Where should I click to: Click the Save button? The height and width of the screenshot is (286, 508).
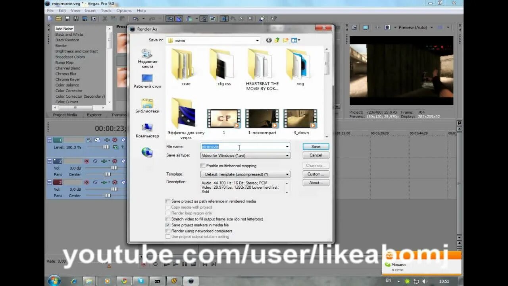click(x=316, y=147)
